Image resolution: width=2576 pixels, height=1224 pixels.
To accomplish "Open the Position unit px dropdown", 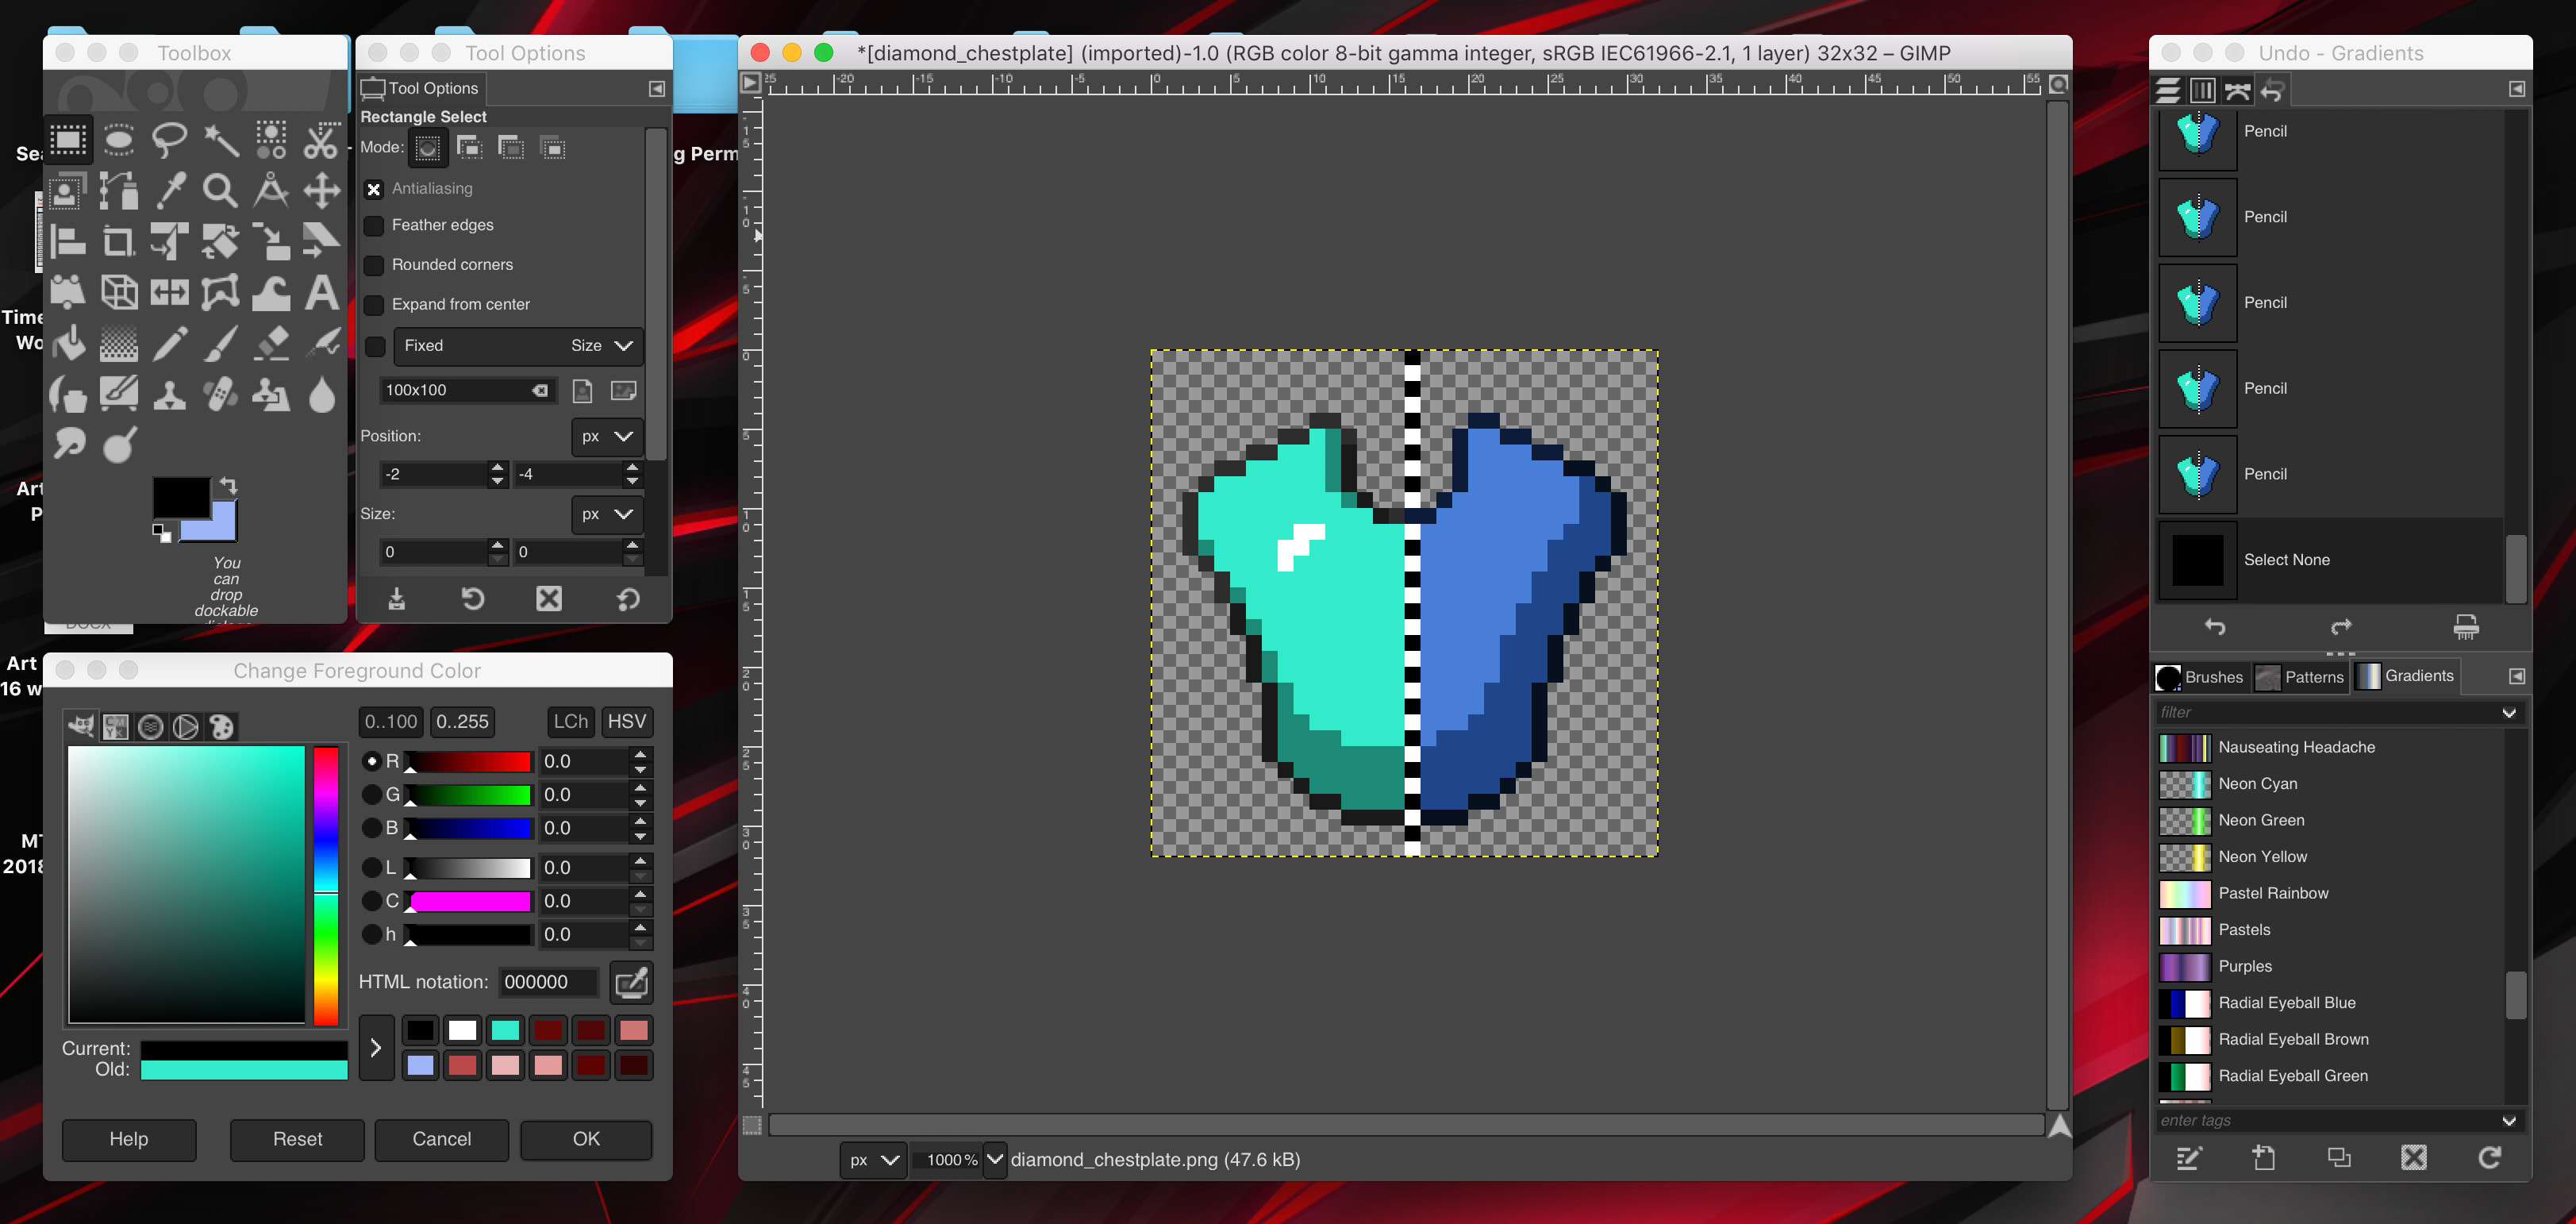I will point(607,437).
